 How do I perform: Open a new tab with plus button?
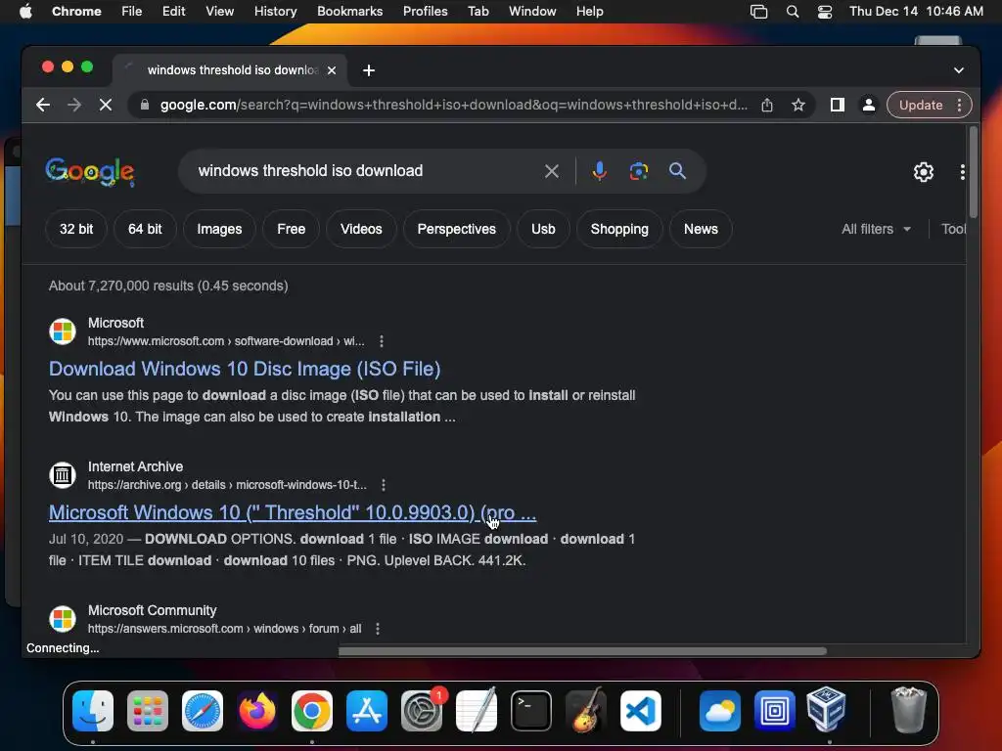click(369, 70)
